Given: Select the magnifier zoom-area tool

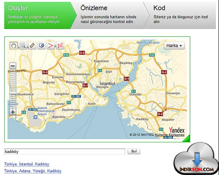Looking at the screenshot, I should (23, 45).
